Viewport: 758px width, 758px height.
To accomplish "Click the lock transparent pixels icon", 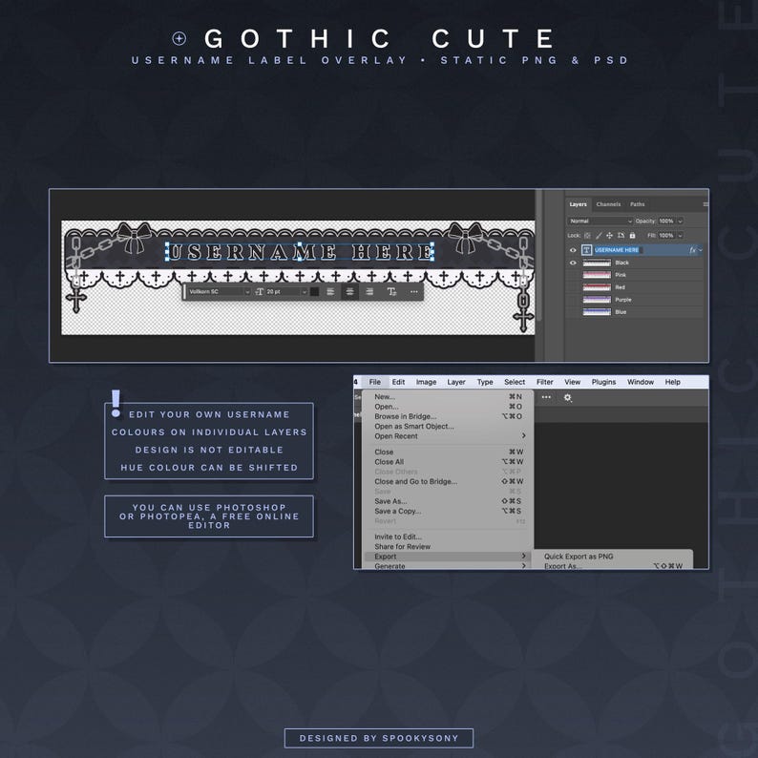I will click(587, 236).
